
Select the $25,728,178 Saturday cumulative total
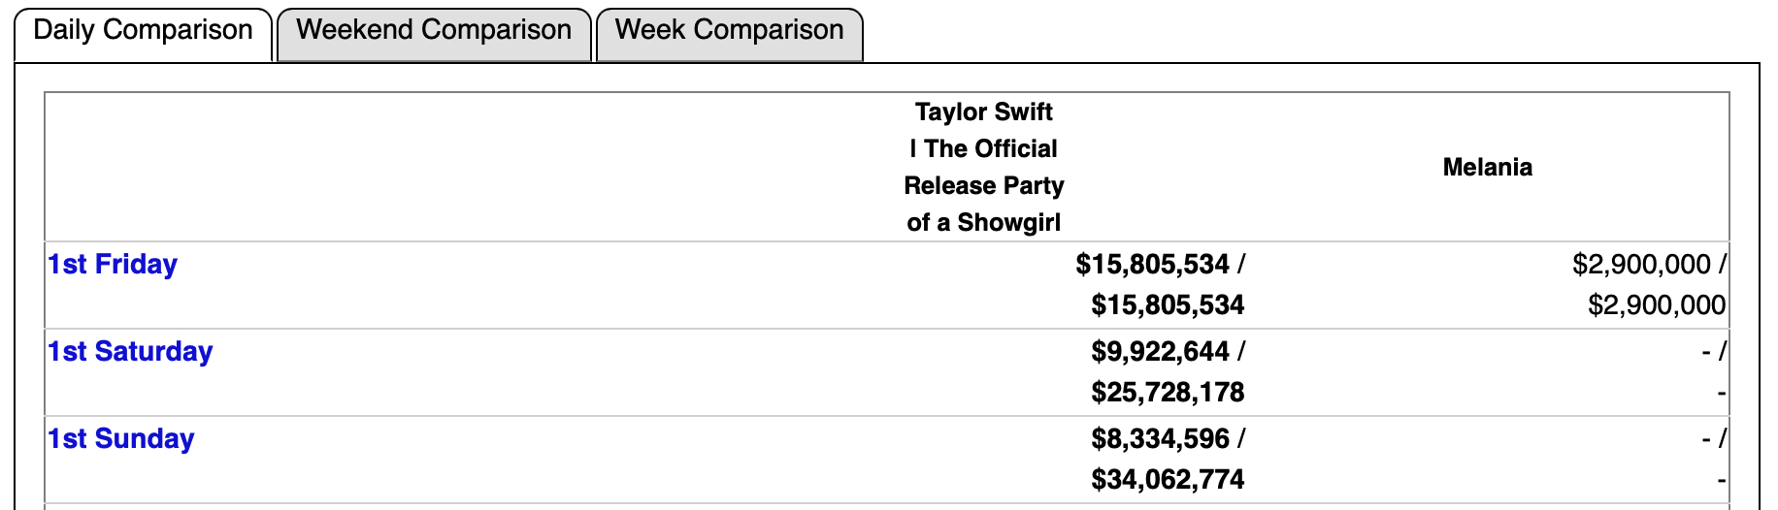tap(1167, 393)
